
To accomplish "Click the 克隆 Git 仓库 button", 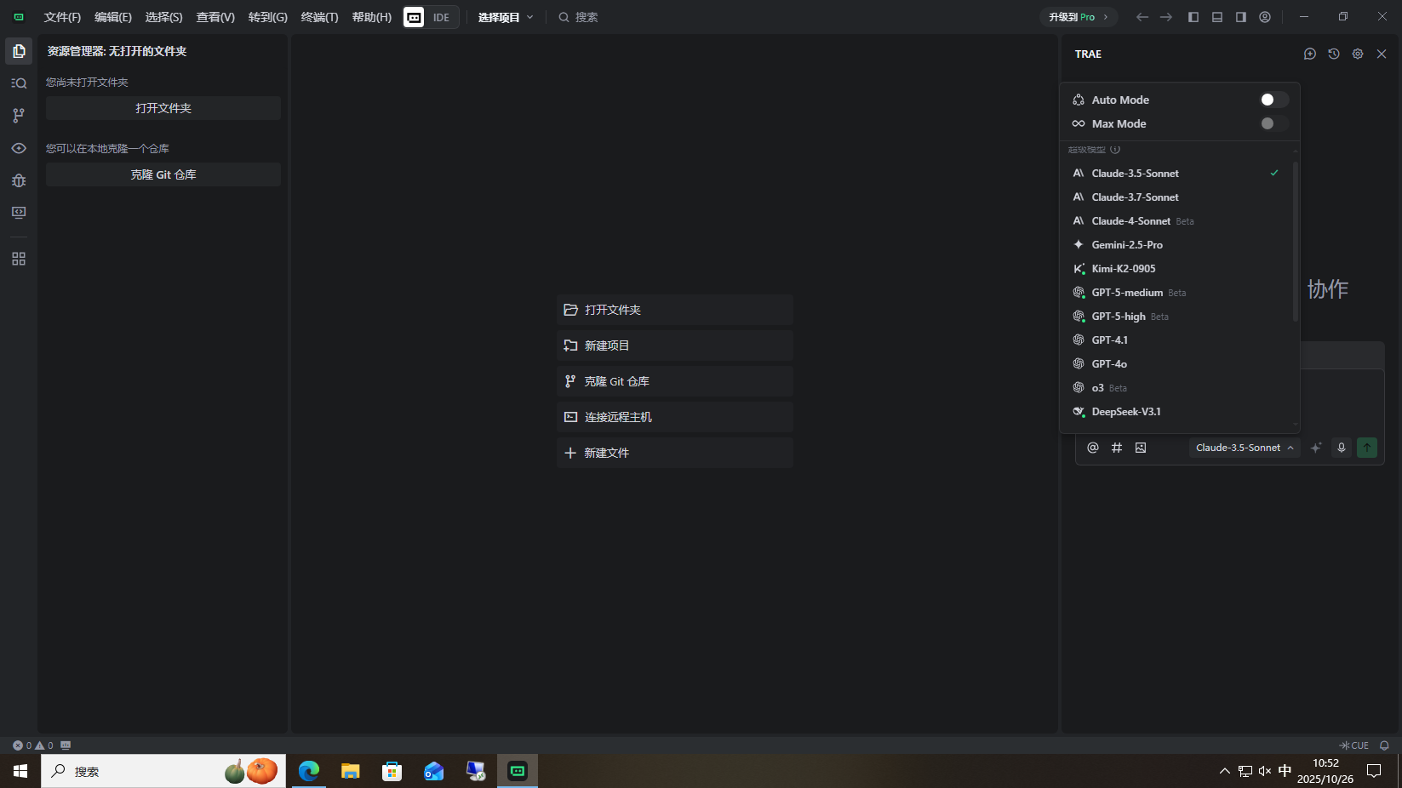I will (x=163, y=174).
